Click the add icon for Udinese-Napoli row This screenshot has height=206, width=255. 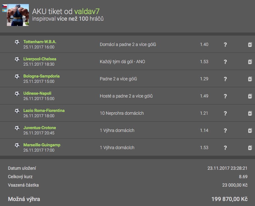pyautogui.click(x=250, y=96)
